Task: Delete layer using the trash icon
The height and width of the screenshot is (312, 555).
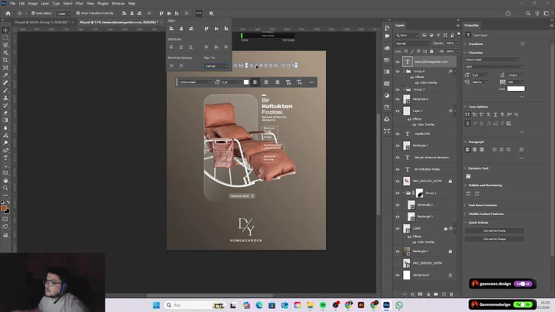Action: (451, 295)
